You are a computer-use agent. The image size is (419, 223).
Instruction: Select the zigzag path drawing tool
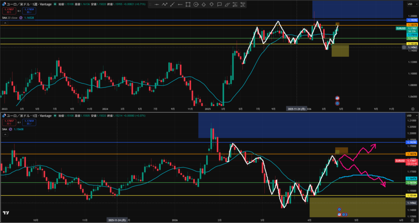[x=164, y=4]
